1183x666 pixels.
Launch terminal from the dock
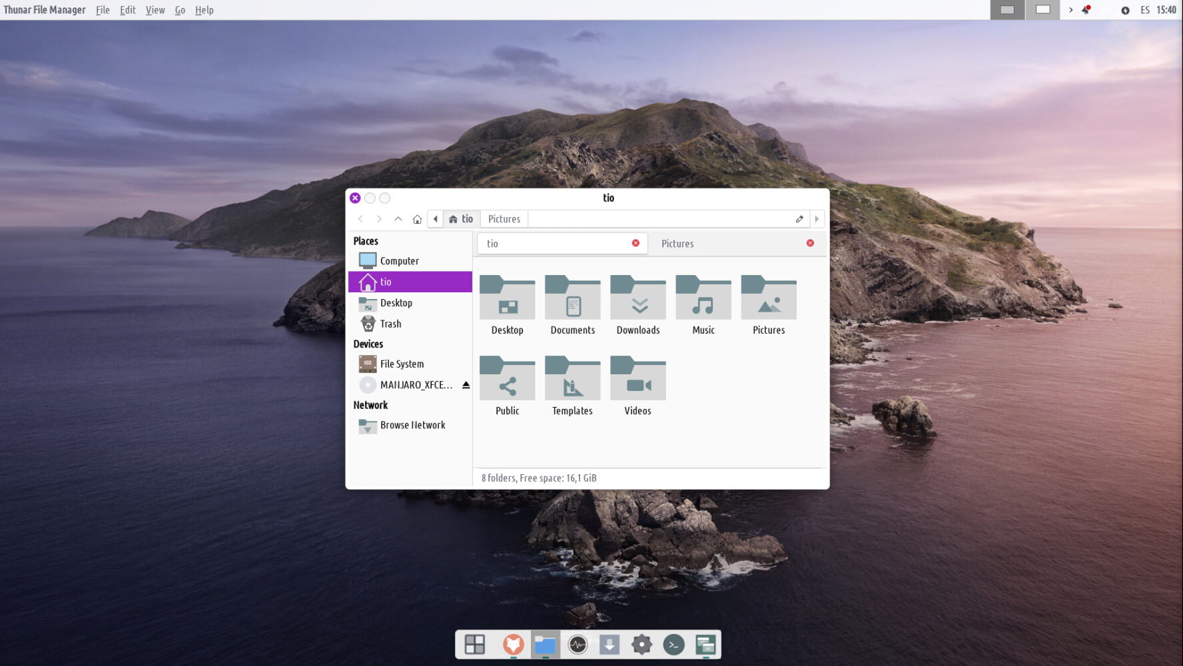click(673, 644)
